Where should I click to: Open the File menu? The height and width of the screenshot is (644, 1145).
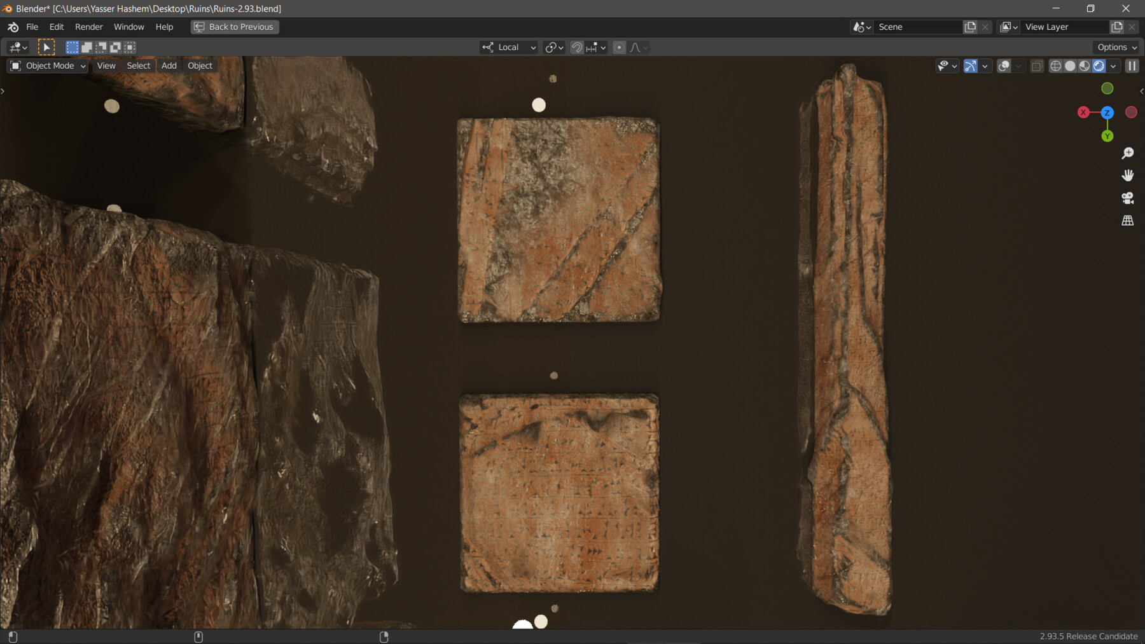point(32,27)
